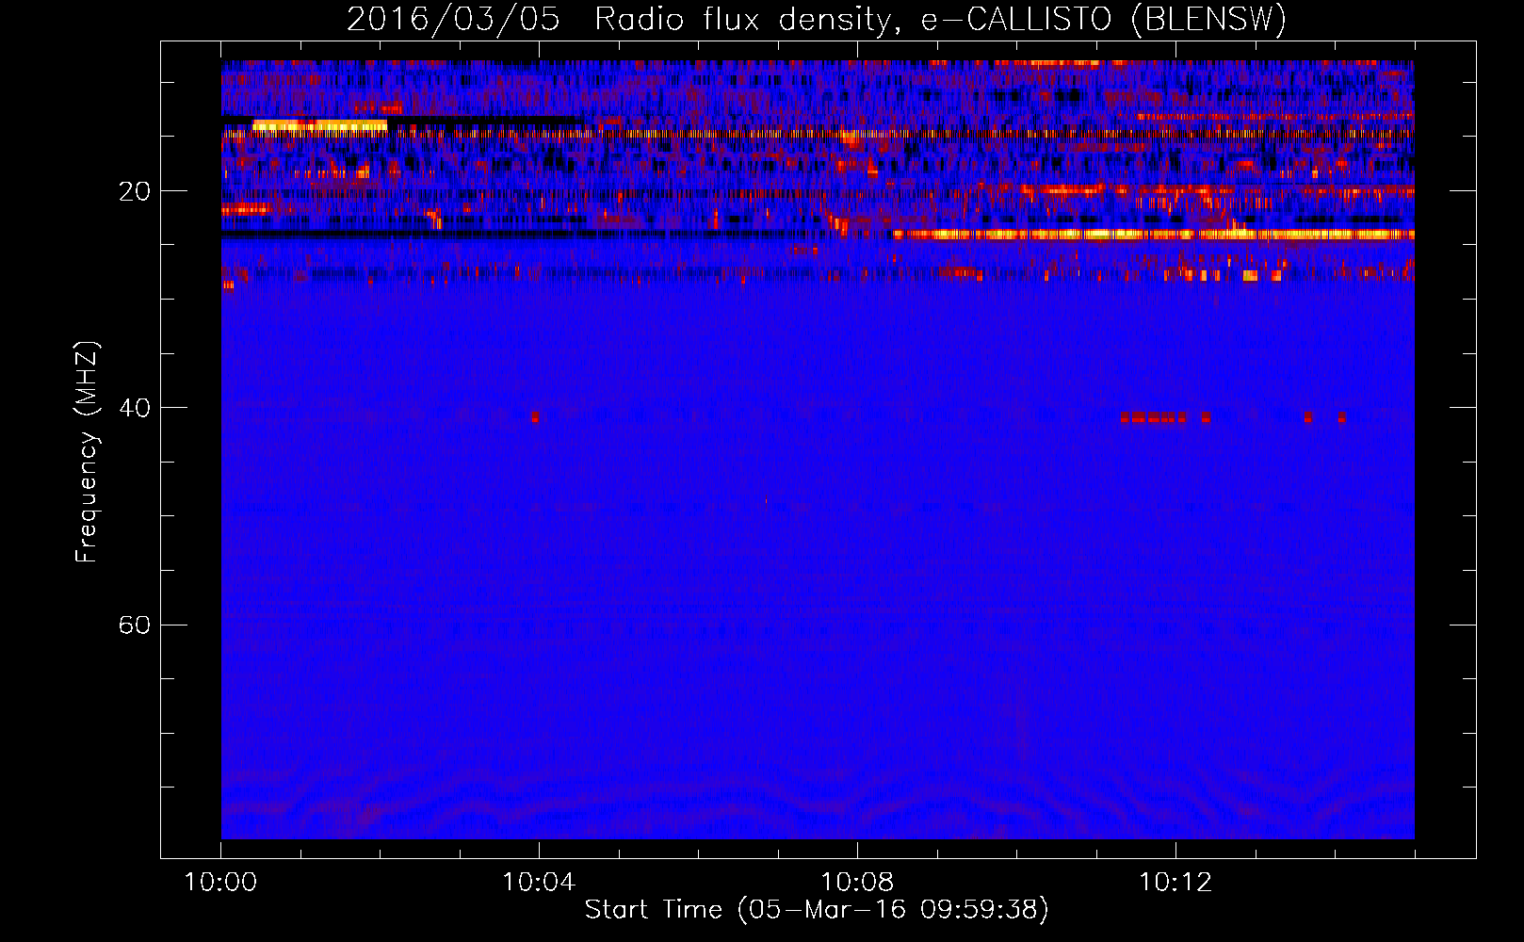
Task: Click the '10:12' time tick label
Action: coord(1175,883)
